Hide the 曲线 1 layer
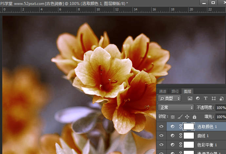This screenshot has width=226, height=154. (161, 135)
